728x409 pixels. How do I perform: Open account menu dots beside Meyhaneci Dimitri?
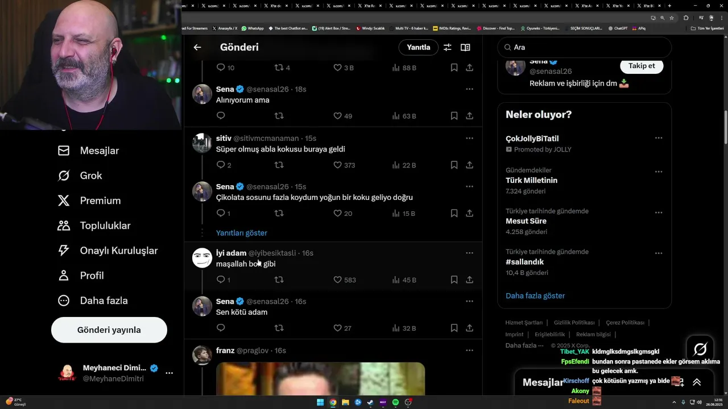click(169, 373)
